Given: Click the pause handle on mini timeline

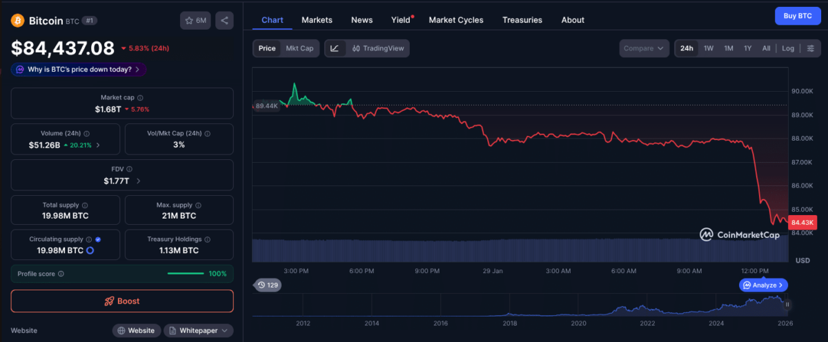Looking at the screenshot, I should coord(787,304).
